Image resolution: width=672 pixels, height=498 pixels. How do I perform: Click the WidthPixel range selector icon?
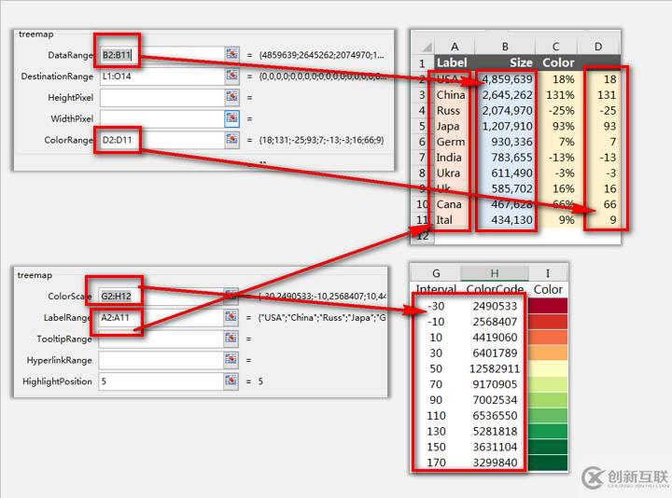pos(231,118)
